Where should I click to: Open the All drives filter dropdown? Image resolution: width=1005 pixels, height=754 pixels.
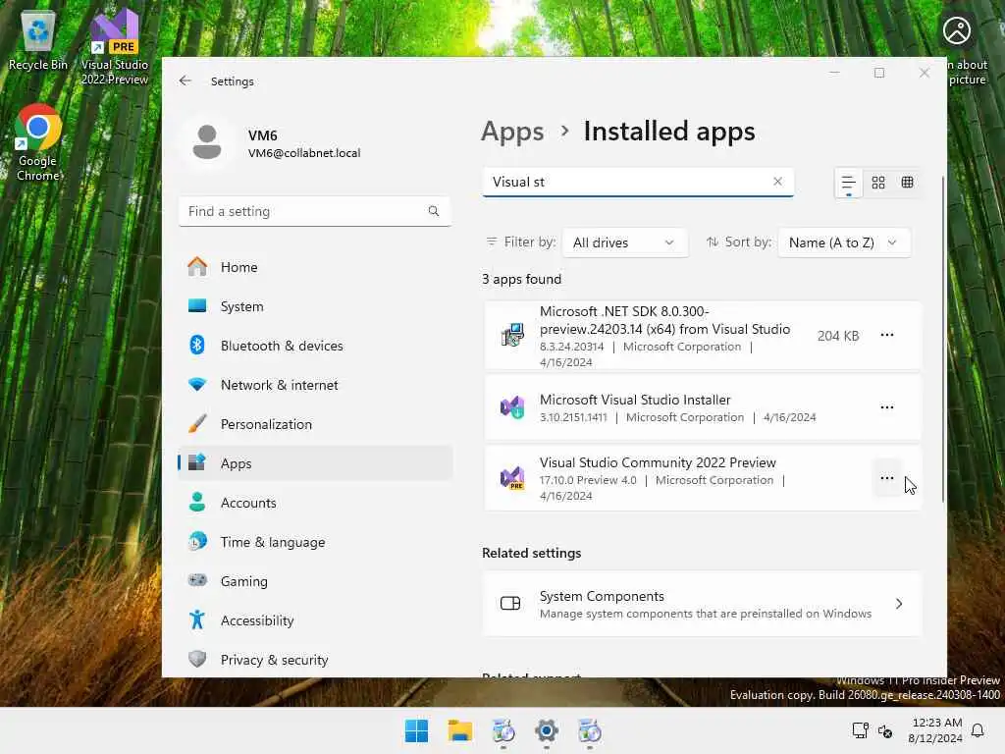click(x=624, y=243)
